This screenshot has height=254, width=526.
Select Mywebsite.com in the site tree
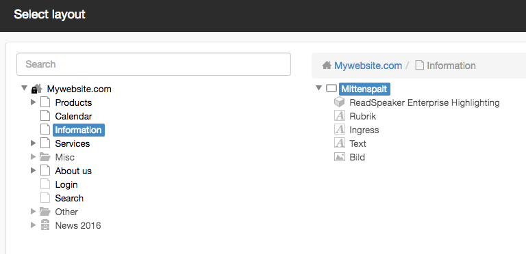coord(79,89)
